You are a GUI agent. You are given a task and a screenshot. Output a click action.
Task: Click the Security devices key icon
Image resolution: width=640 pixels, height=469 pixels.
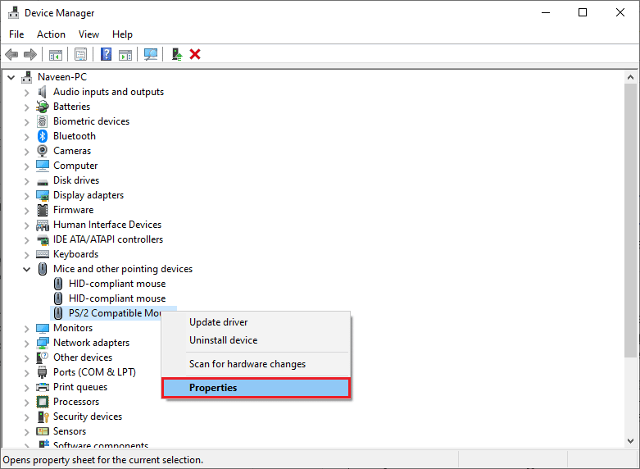click(43, 417)
